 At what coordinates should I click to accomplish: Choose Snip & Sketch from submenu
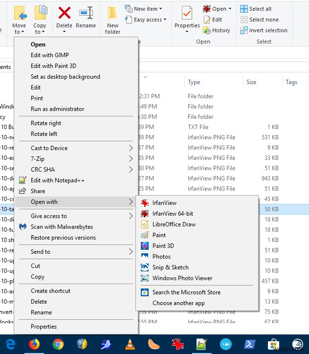(x=197, y=267)
